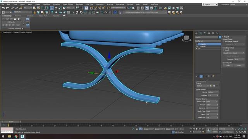The image size is (248, 139).
Task: Enable Set Chamfer Material checkbox
Action: click(x=224, y=41)
